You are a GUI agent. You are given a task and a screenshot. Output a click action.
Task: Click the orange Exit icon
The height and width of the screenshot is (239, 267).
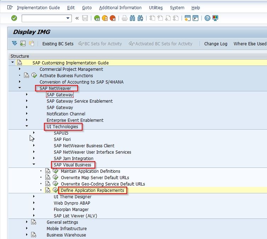point(105,18)
